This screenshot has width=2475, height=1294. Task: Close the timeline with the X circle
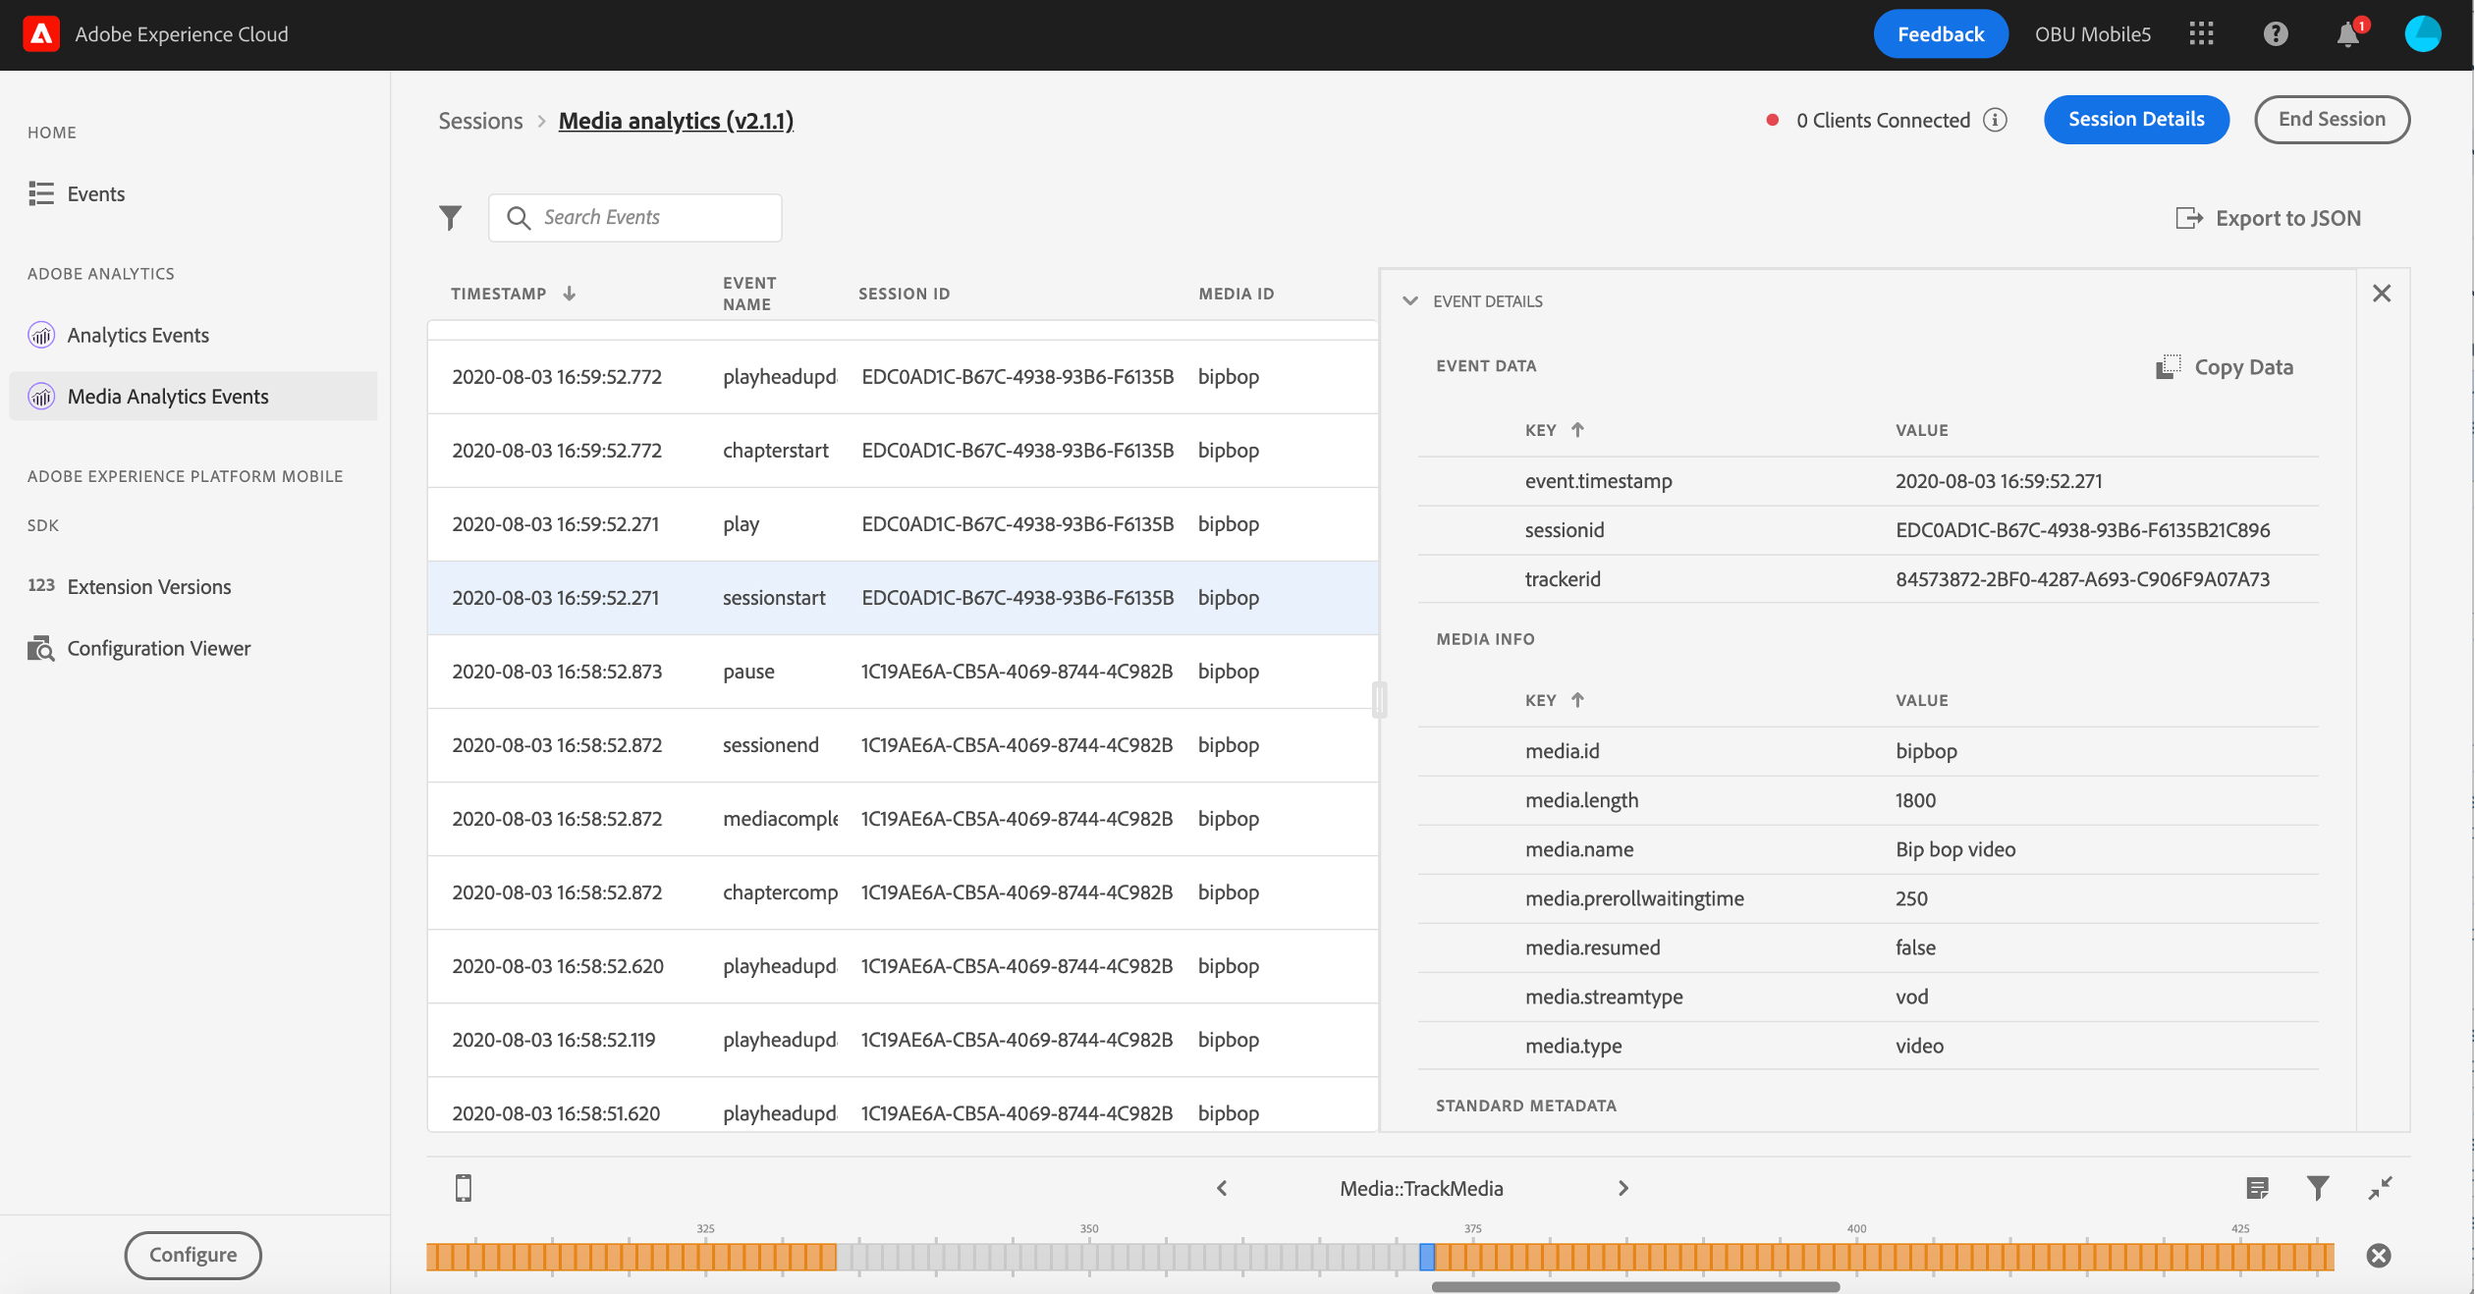2379,1256
